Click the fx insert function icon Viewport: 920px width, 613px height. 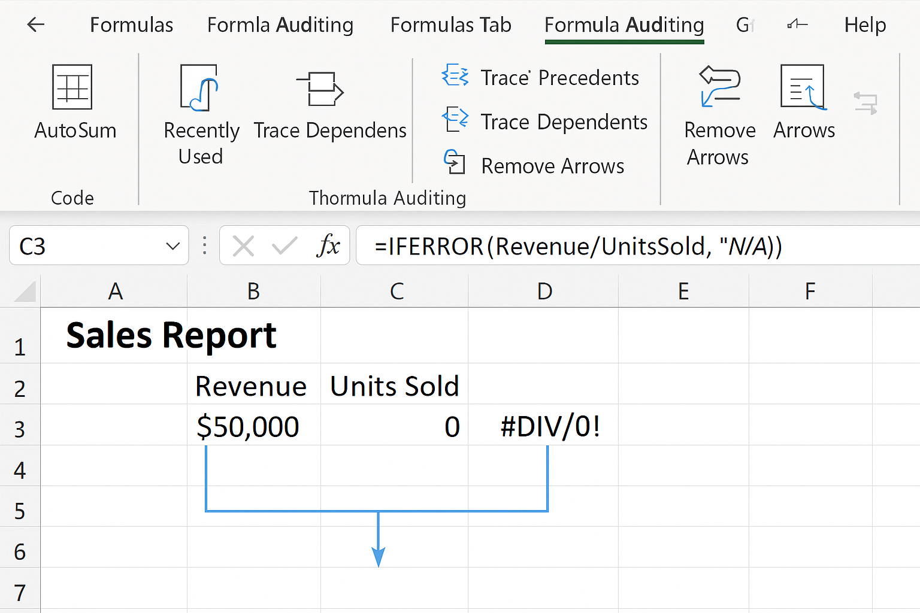328,245
